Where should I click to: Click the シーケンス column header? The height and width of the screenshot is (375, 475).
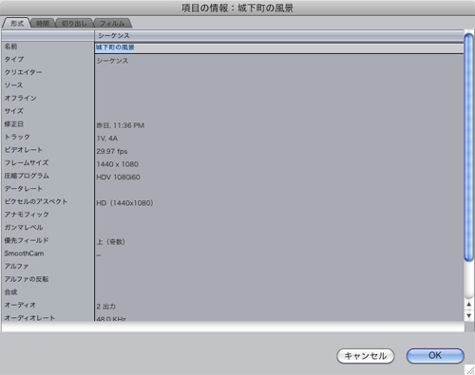pos(279,35)
